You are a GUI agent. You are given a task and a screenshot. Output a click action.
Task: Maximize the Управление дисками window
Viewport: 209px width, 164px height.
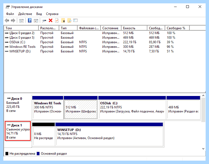pos(187,7)
